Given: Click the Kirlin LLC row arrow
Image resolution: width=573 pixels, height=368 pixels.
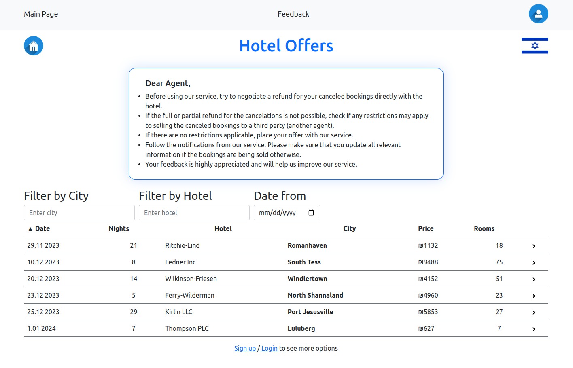Looking at the screenshot, I should pos(533,312).
